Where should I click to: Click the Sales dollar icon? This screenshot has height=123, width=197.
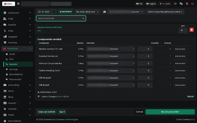coord(5,31)
